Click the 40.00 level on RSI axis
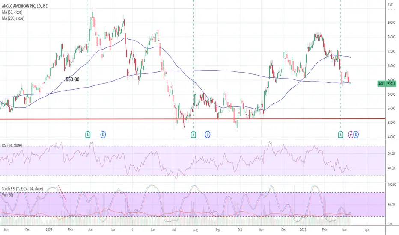This screenshot has height=235, width=399. (391, 168)
